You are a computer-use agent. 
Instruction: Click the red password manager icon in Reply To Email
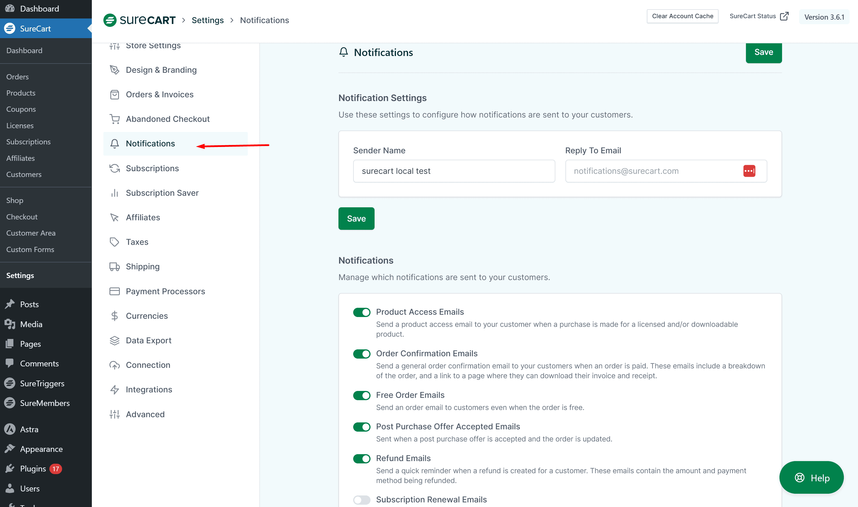click(749, 171)
